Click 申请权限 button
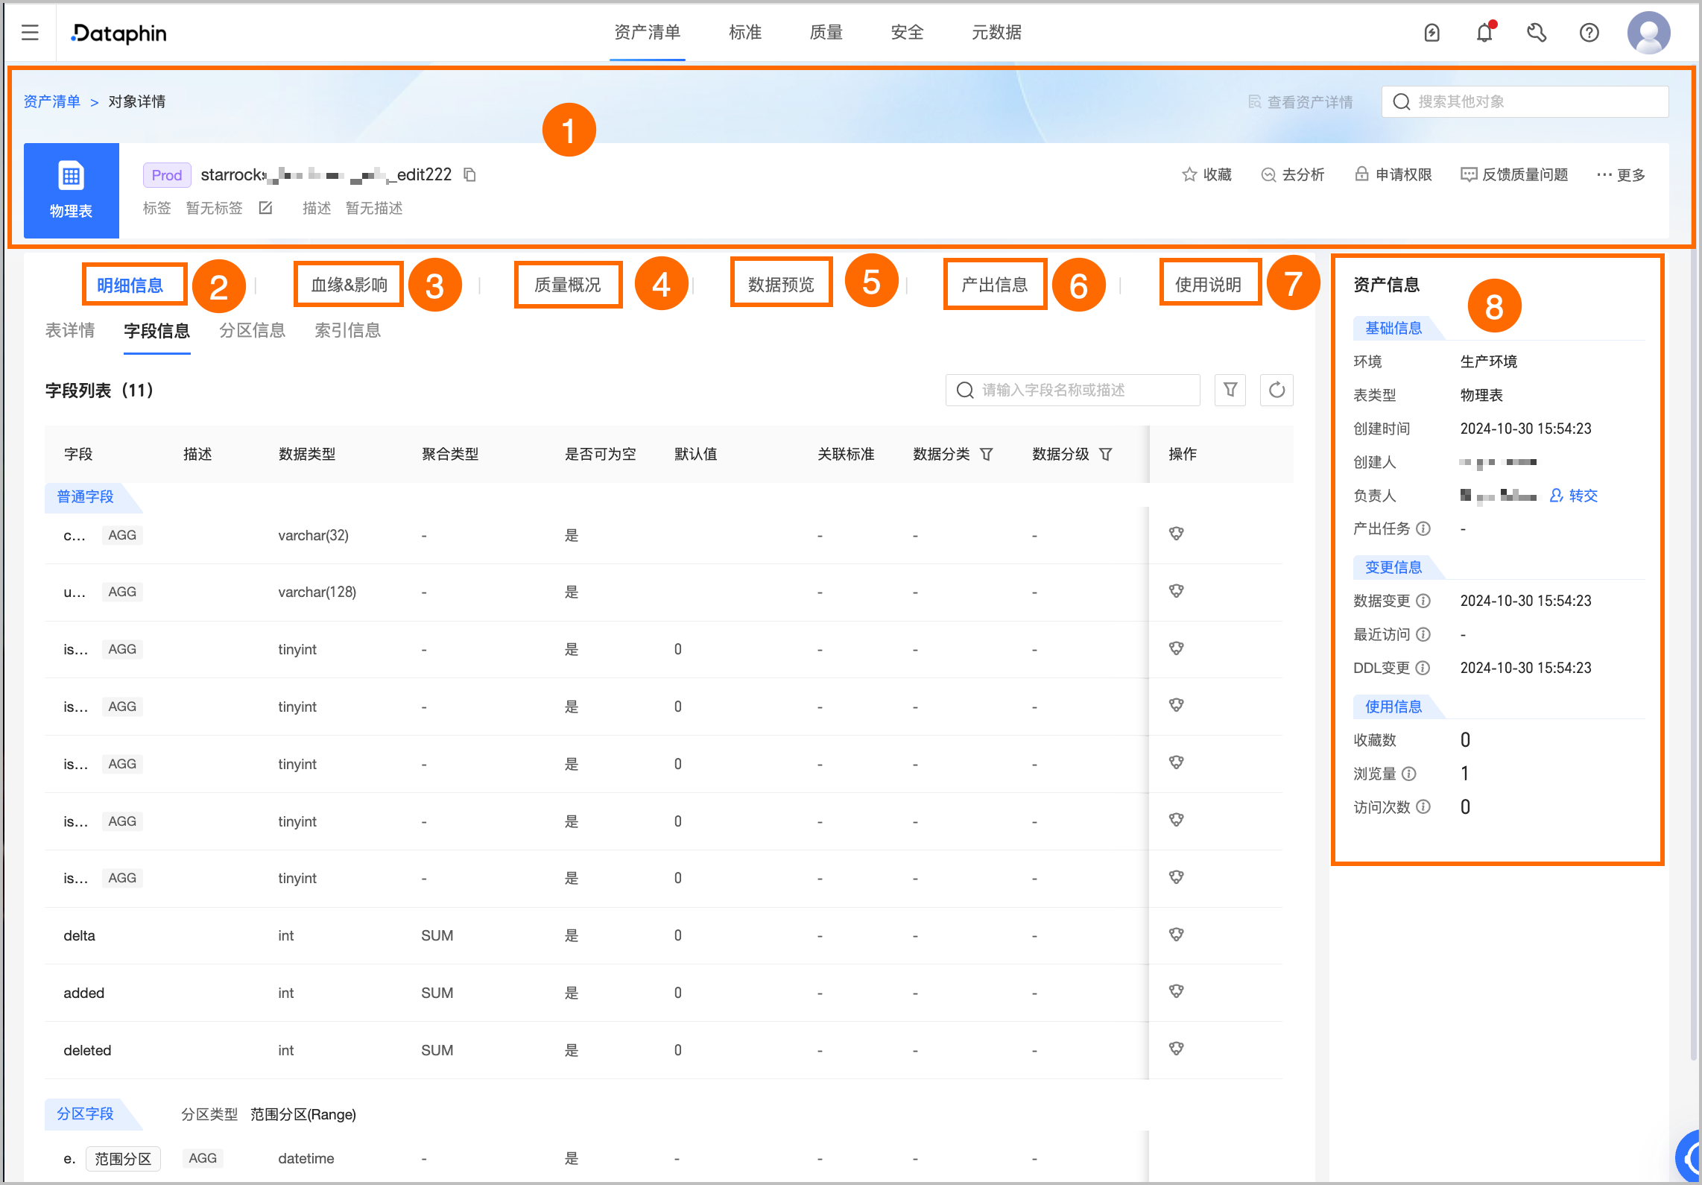 click(x=1393, y=174)
